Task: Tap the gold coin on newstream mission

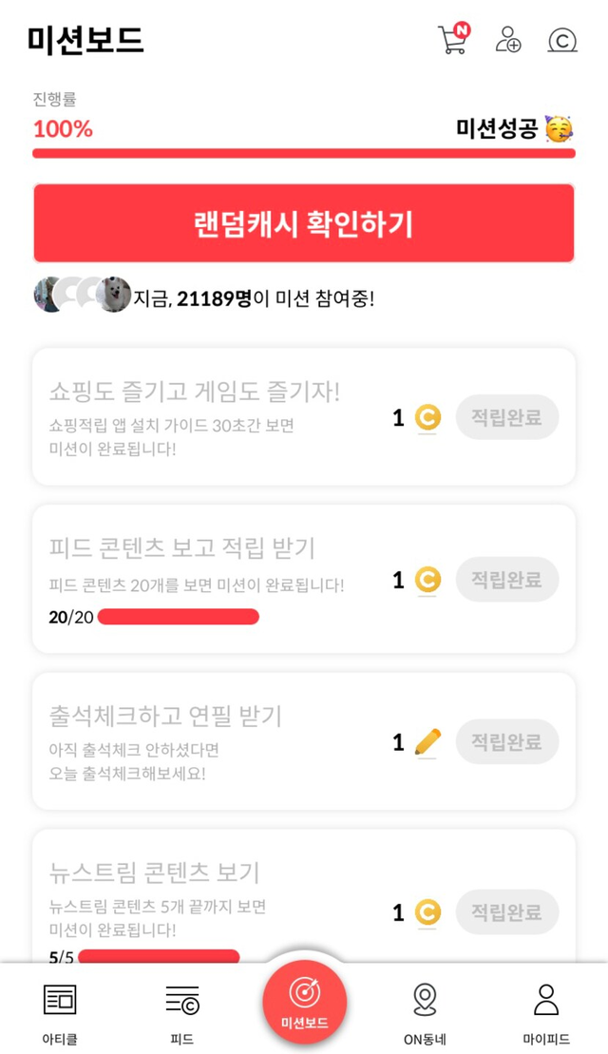Action: click(427, 913)
